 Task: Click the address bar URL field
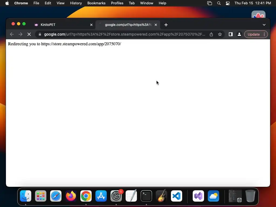pyautogui.click(x=125, y=34)
